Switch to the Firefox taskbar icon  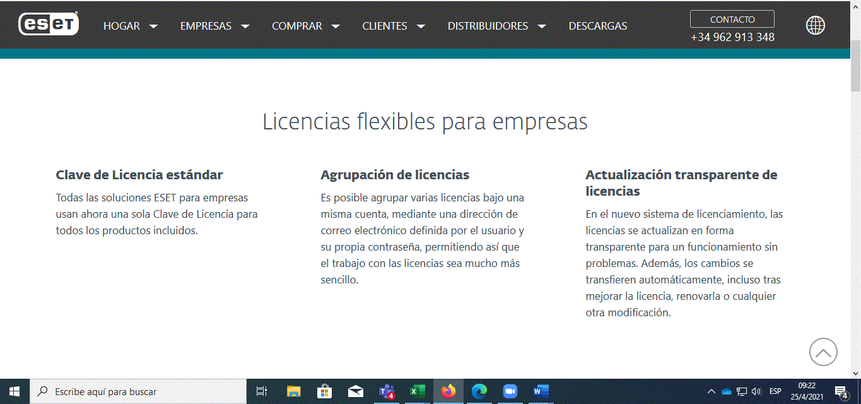click(x=448, y=391)
